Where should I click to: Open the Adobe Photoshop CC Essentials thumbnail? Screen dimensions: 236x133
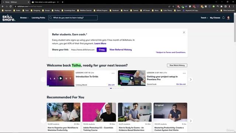click(x=99, y=112)
